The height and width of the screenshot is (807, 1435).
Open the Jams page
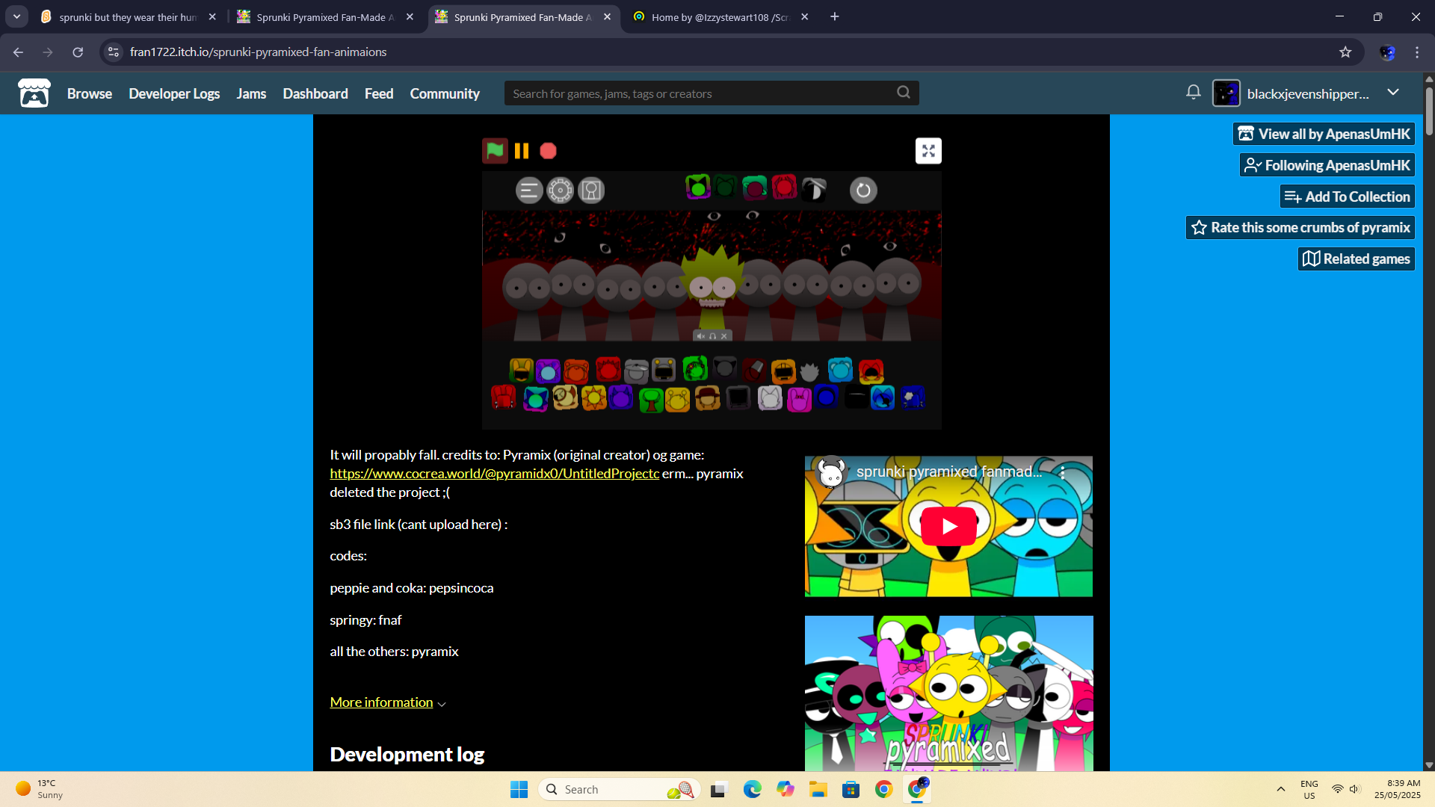pyautogui.click(x=251, y=93)
